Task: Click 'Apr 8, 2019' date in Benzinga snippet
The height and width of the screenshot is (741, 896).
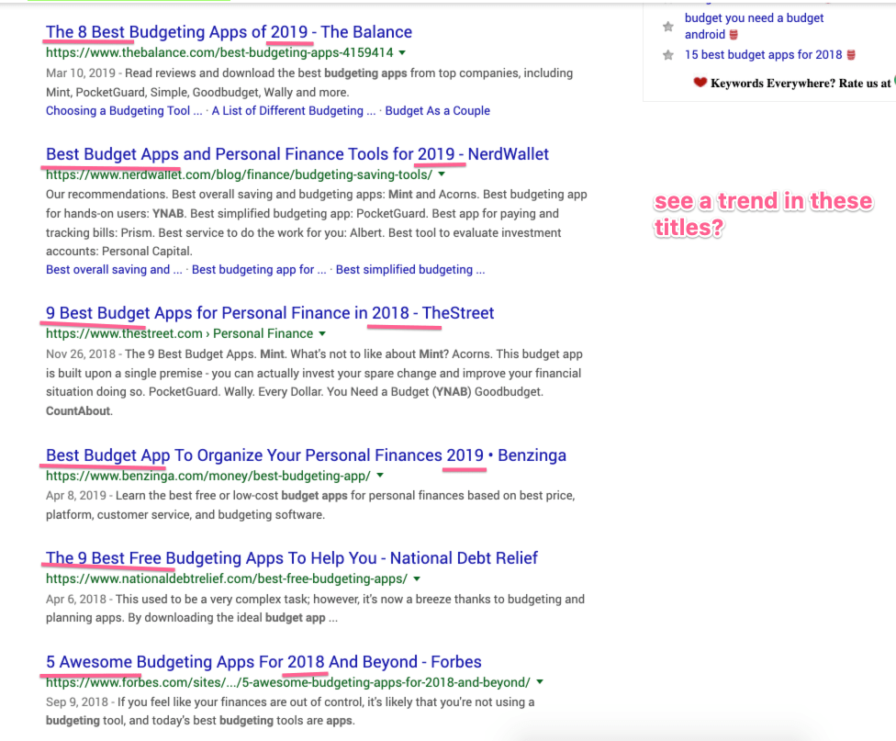Action: tap(76, 495)
